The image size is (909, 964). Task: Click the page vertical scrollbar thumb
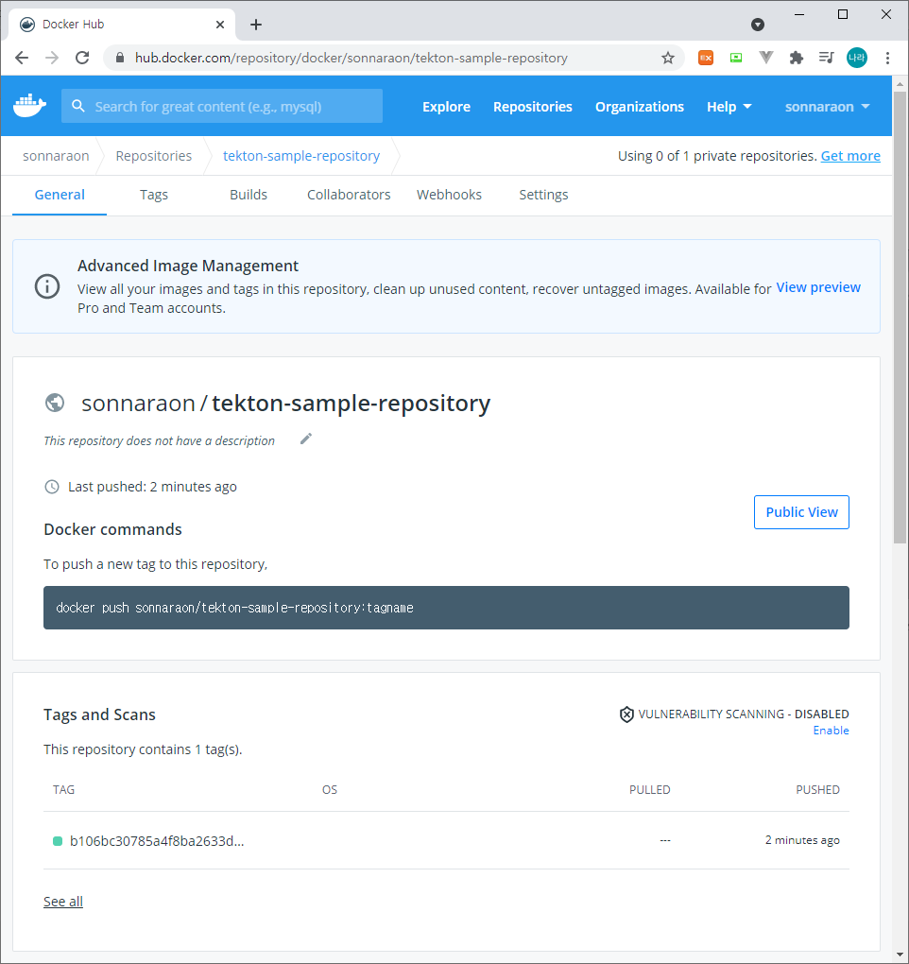[900, 318]
